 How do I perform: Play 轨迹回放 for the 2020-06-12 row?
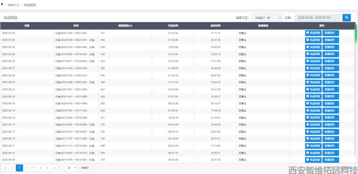click(x=313, y=139)
